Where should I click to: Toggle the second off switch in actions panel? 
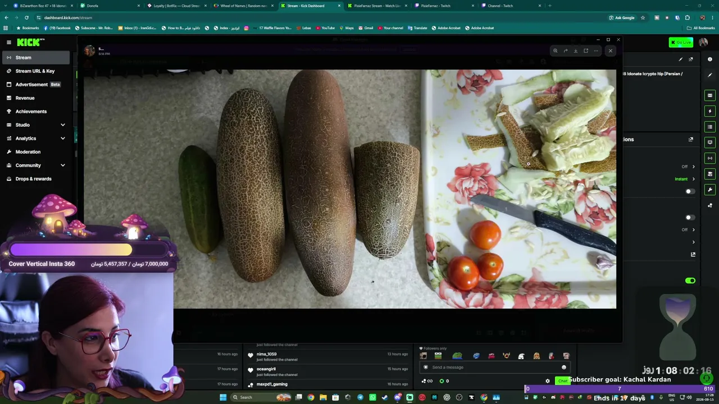(690, 217)
